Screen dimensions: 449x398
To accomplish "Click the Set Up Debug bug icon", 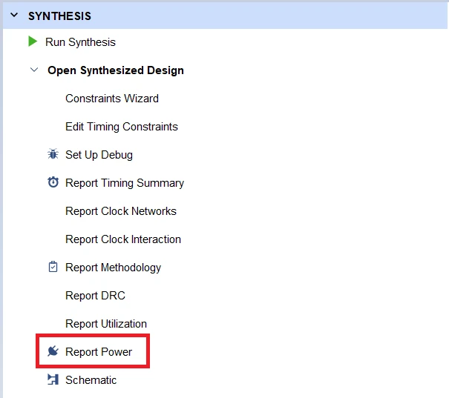I will click(x=53, y=154).
